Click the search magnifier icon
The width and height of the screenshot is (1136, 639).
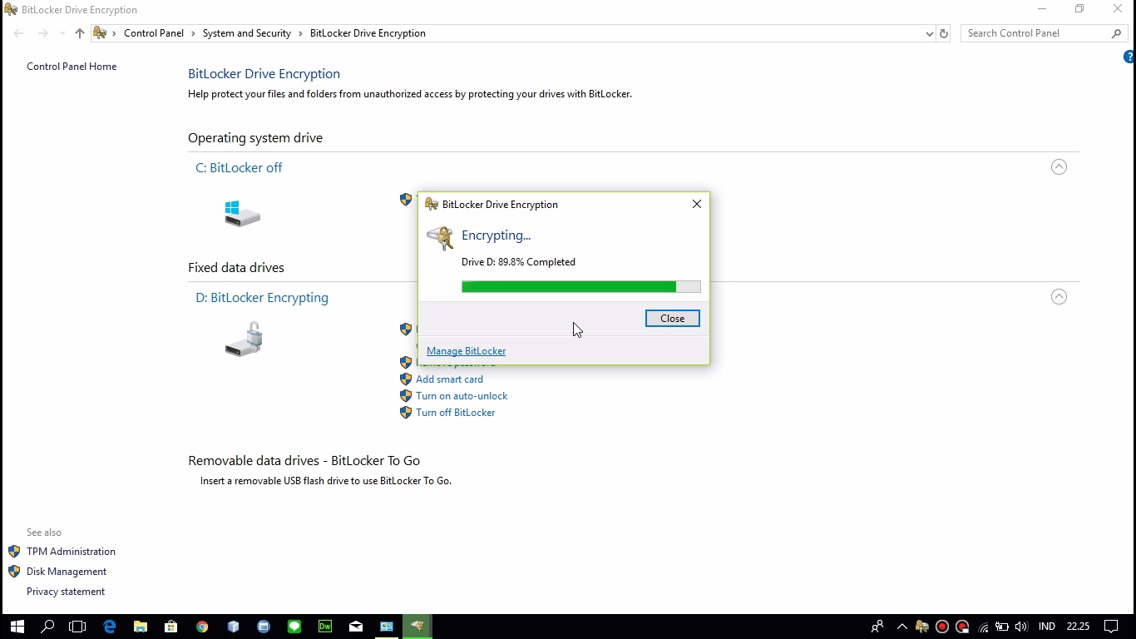(1117, 33)
